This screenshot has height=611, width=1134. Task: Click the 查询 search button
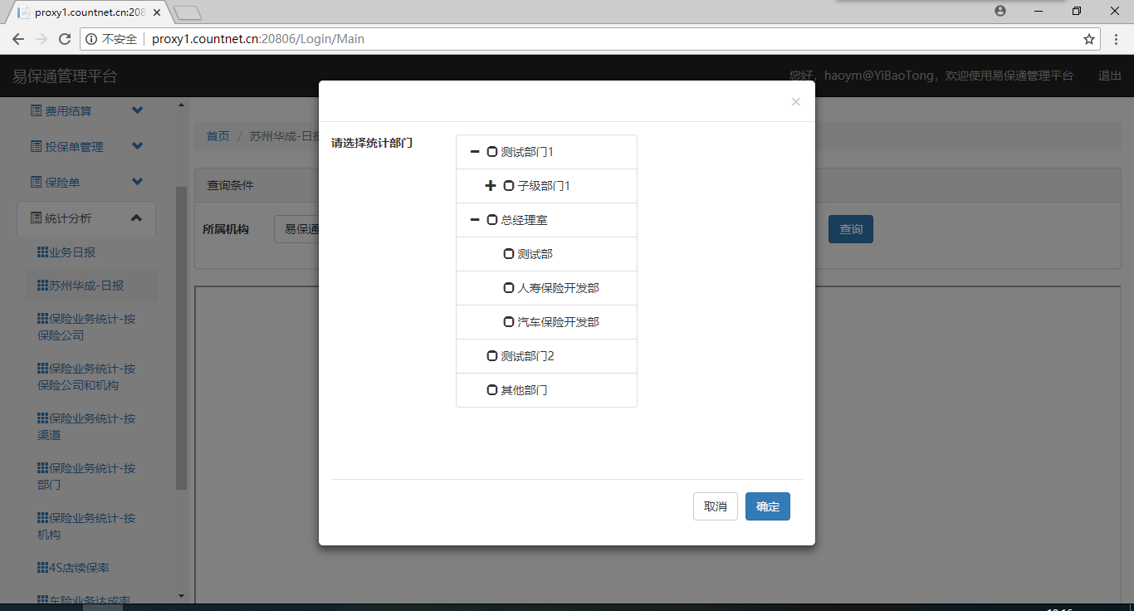point(851,229)
